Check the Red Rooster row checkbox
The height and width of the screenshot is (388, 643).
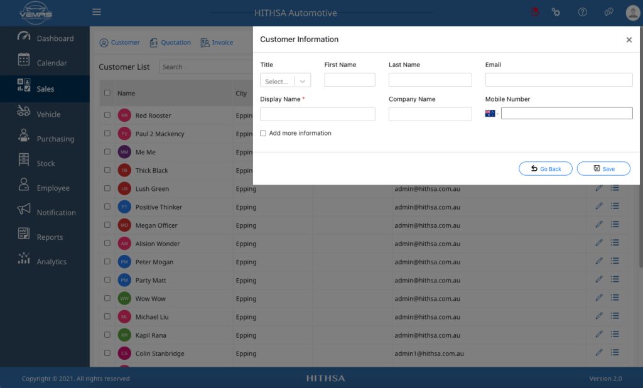point(107,116)
